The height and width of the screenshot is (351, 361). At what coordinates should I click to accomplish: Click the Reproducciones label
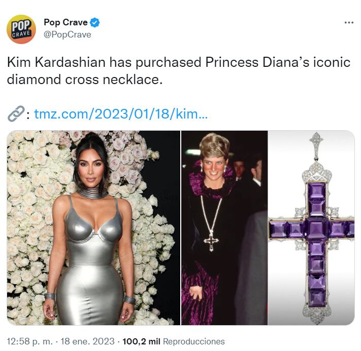pyautogui.click(x=193, y=341)
